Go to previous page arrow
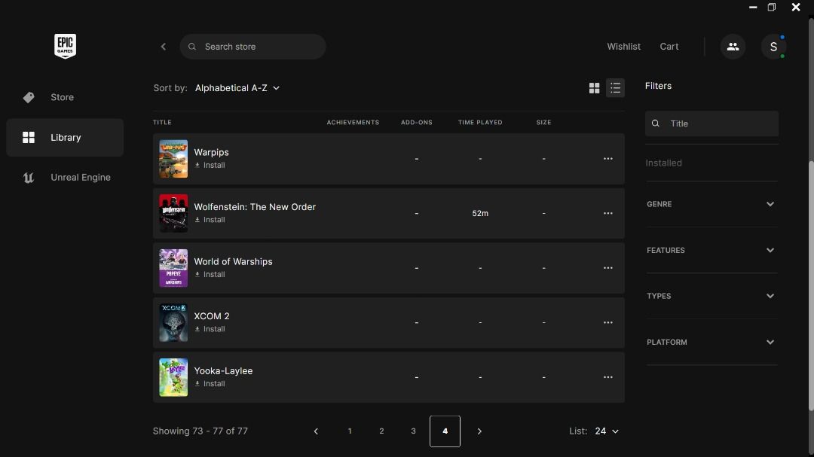The height and width of the screenshot is (457, 814). (316, 431)
